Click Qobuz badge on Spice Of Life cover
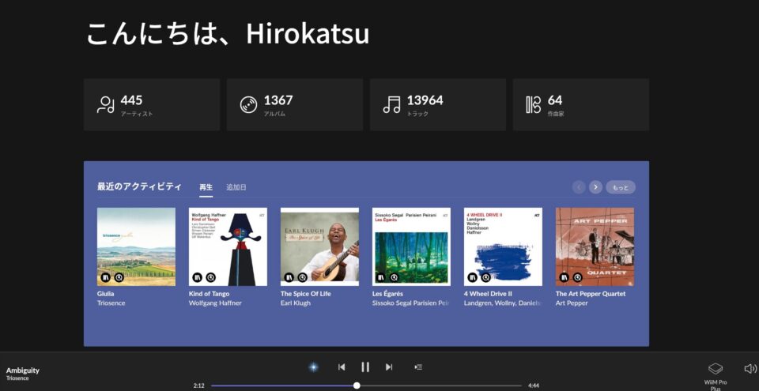The height and width of the screenshot is (391, 759). [x=303, y=278]
